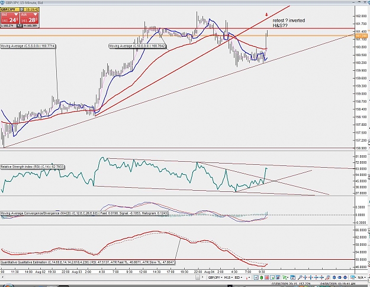Click the 'retest ? inverted H&S??' chart note
370x287 pixels.
[289, 23]
